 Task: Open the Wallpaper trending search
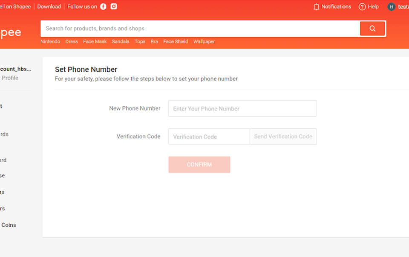(204, 41)
